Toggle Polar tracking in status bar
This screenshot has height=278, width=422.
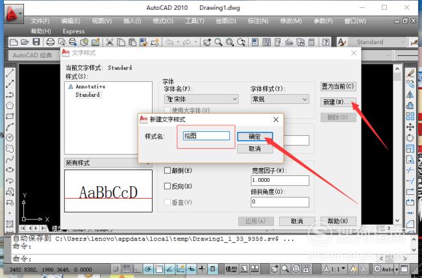pos(148,268)
